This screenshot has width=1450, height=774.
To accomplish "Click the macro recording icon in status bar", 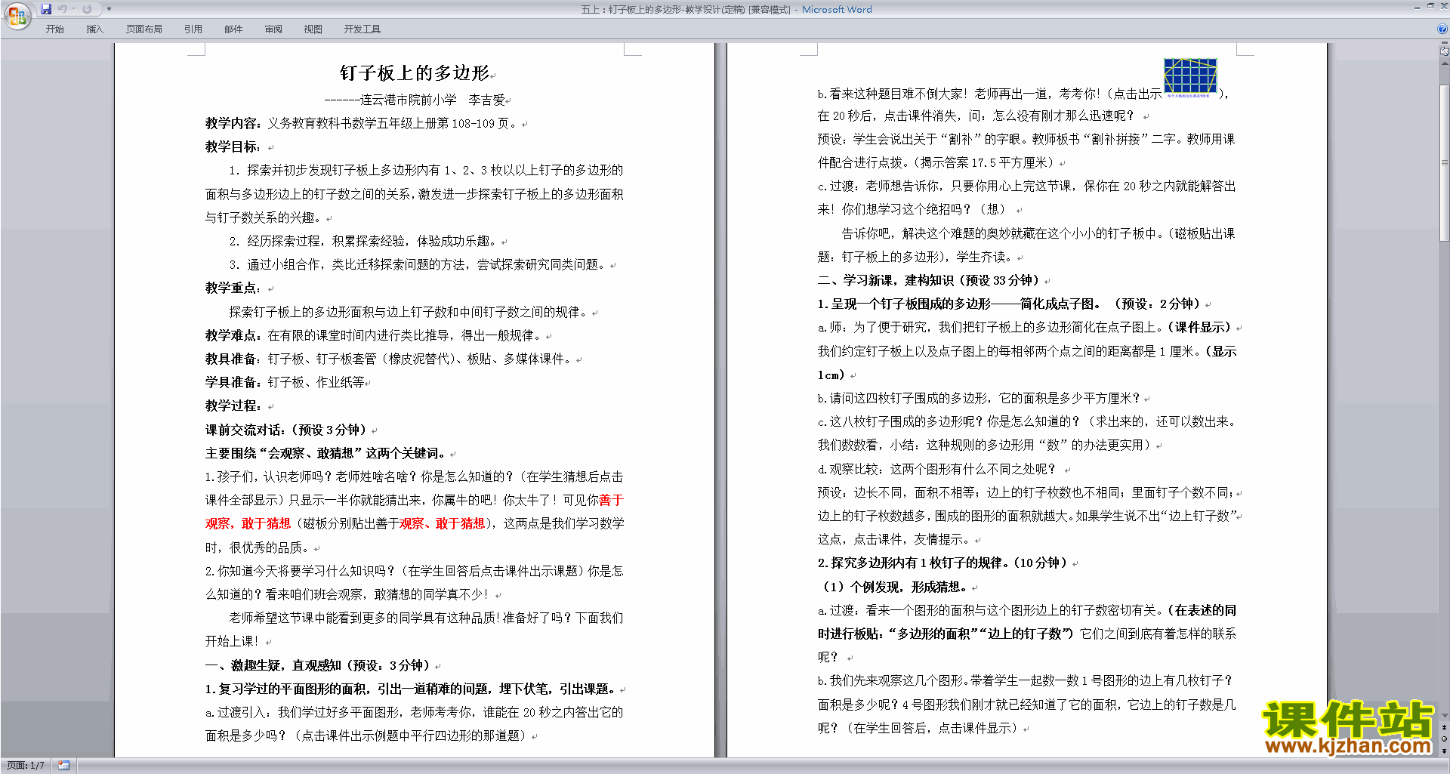I will coord(63,766).
